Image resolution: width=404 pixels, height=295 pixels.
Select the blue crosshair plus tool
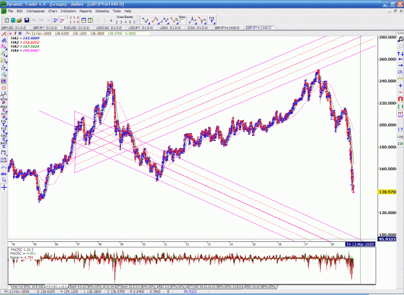(x=4, y=188)
